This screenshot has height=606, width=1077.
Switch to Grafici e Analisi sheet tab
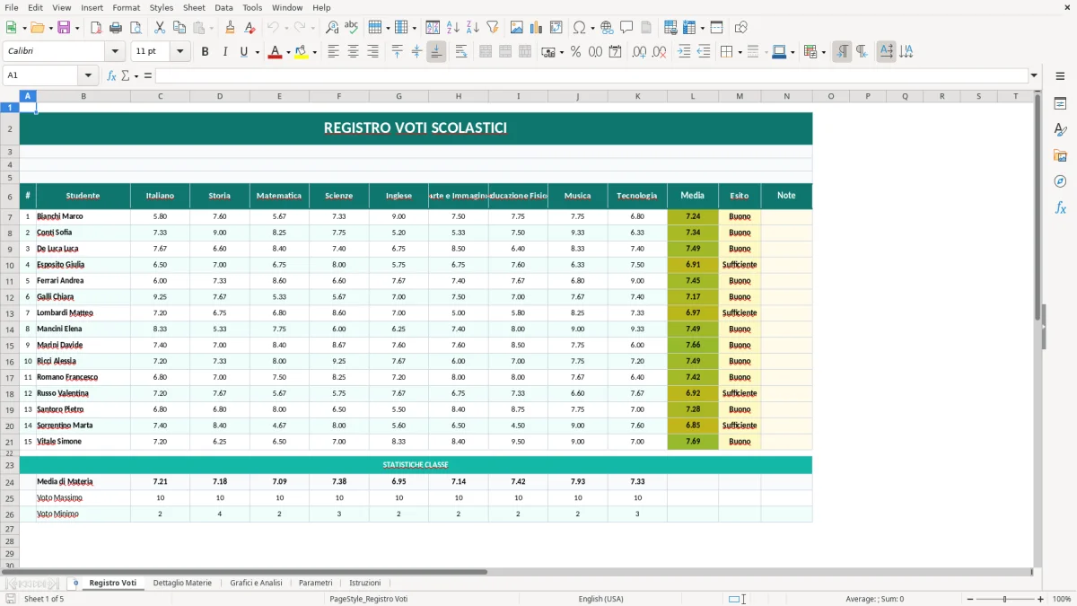point(256,583)
